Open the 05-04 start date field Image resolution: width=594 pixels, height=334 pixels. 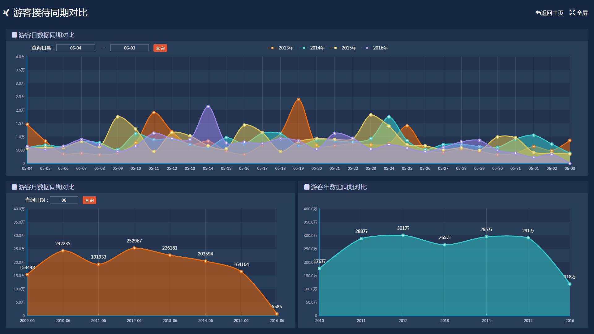75,48
